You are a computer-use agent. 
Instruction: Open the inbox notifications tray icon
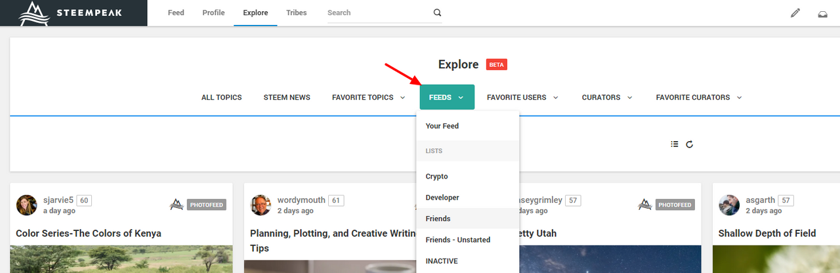click(x=822, y=13)
